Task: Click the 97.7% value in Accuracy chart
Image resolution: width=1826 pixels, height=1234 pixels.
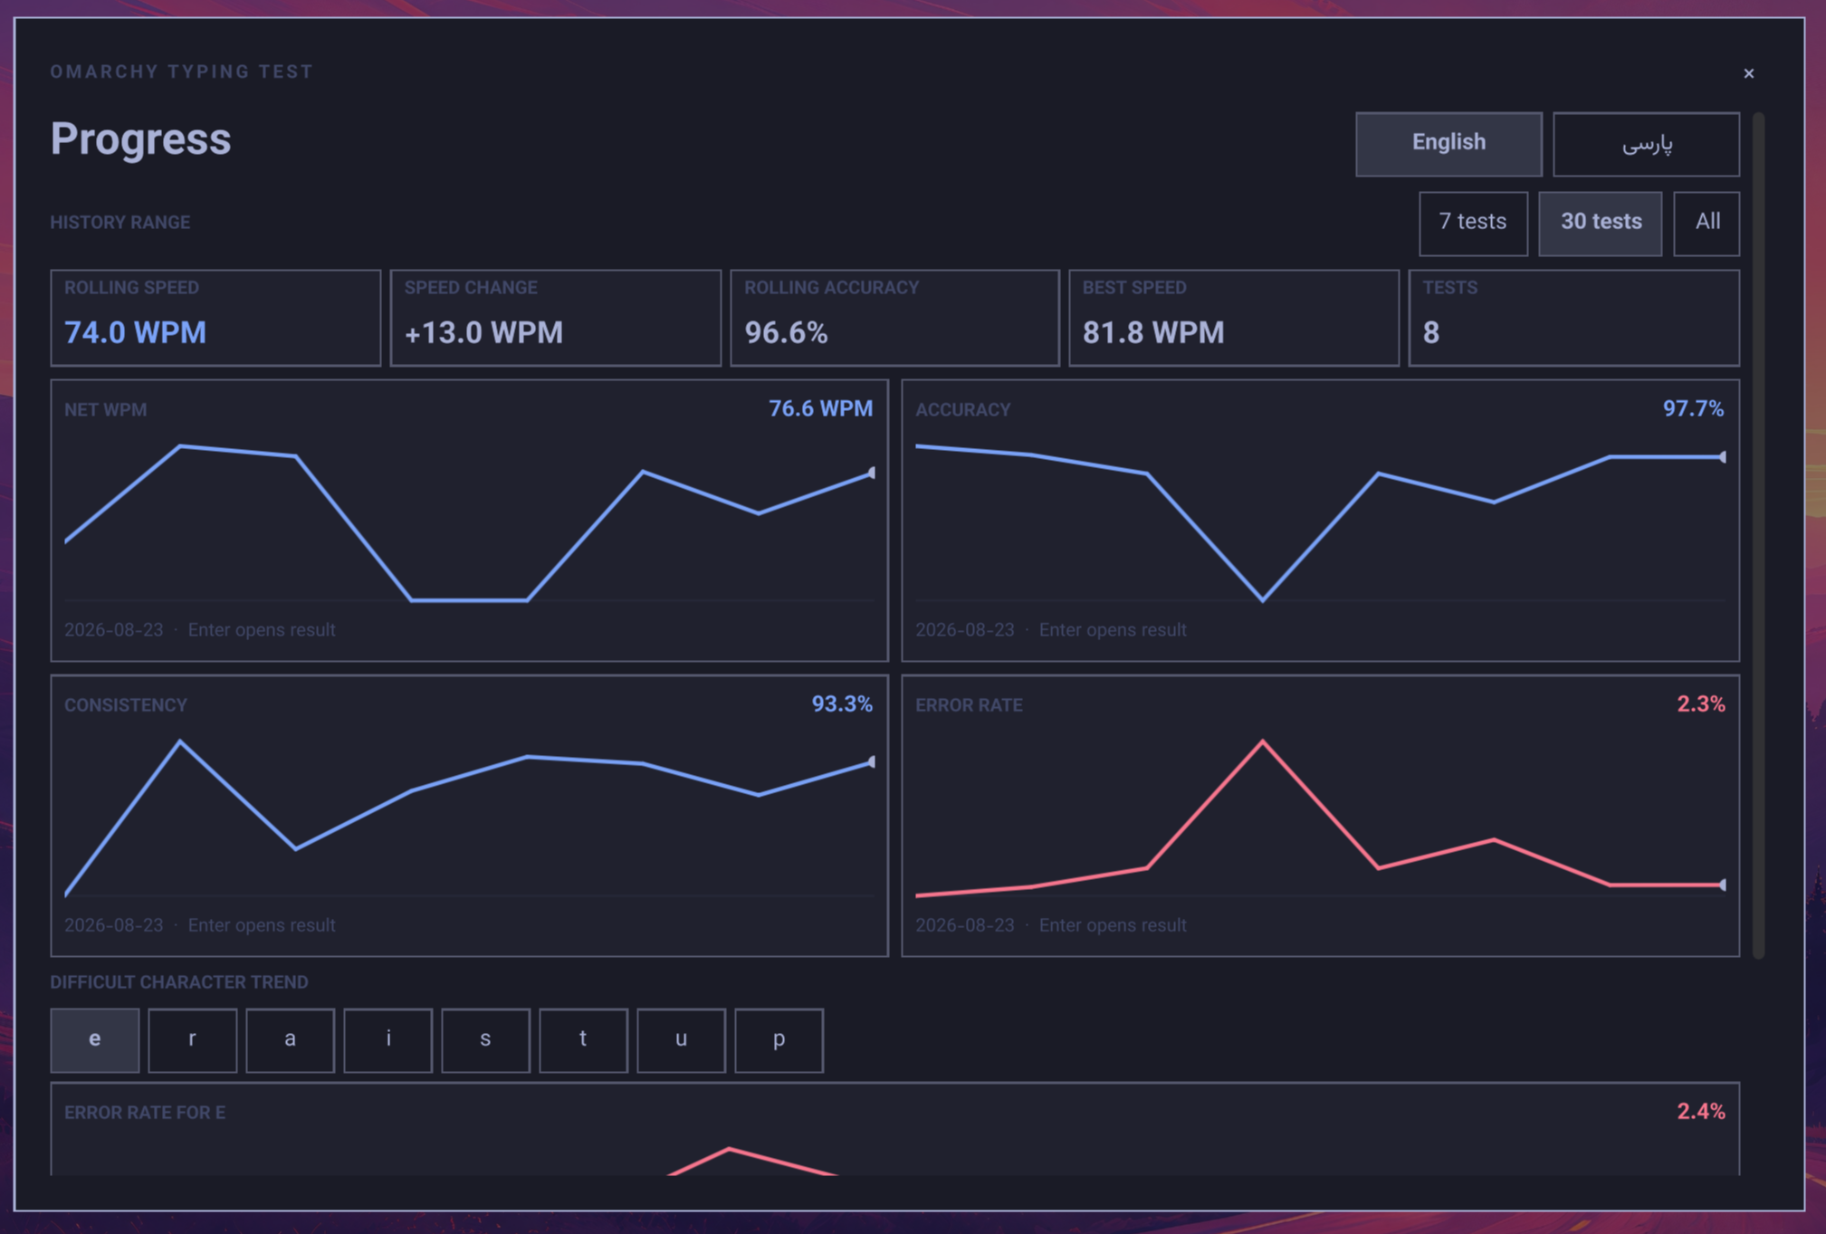Action: point(1693,409)
